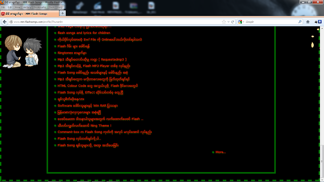Click the Firefox logo in title bar
Screen dimensions: 324x182
(2, 2)
